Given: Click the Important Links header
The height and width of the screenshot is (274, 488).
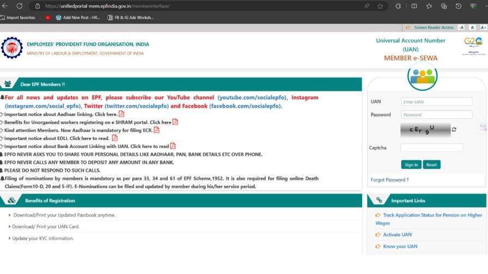Looking at the screenshot, I should [x=408, y=201].
